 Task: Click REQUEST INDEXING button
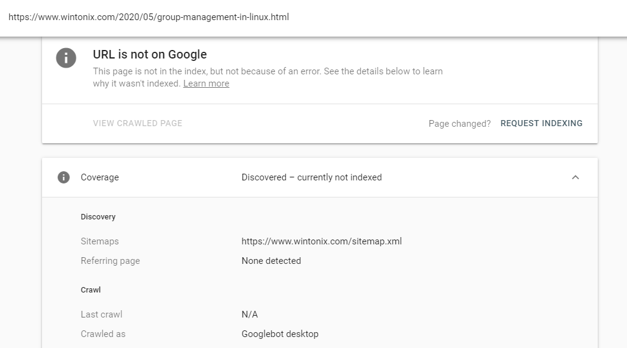[x=542, y=123]
